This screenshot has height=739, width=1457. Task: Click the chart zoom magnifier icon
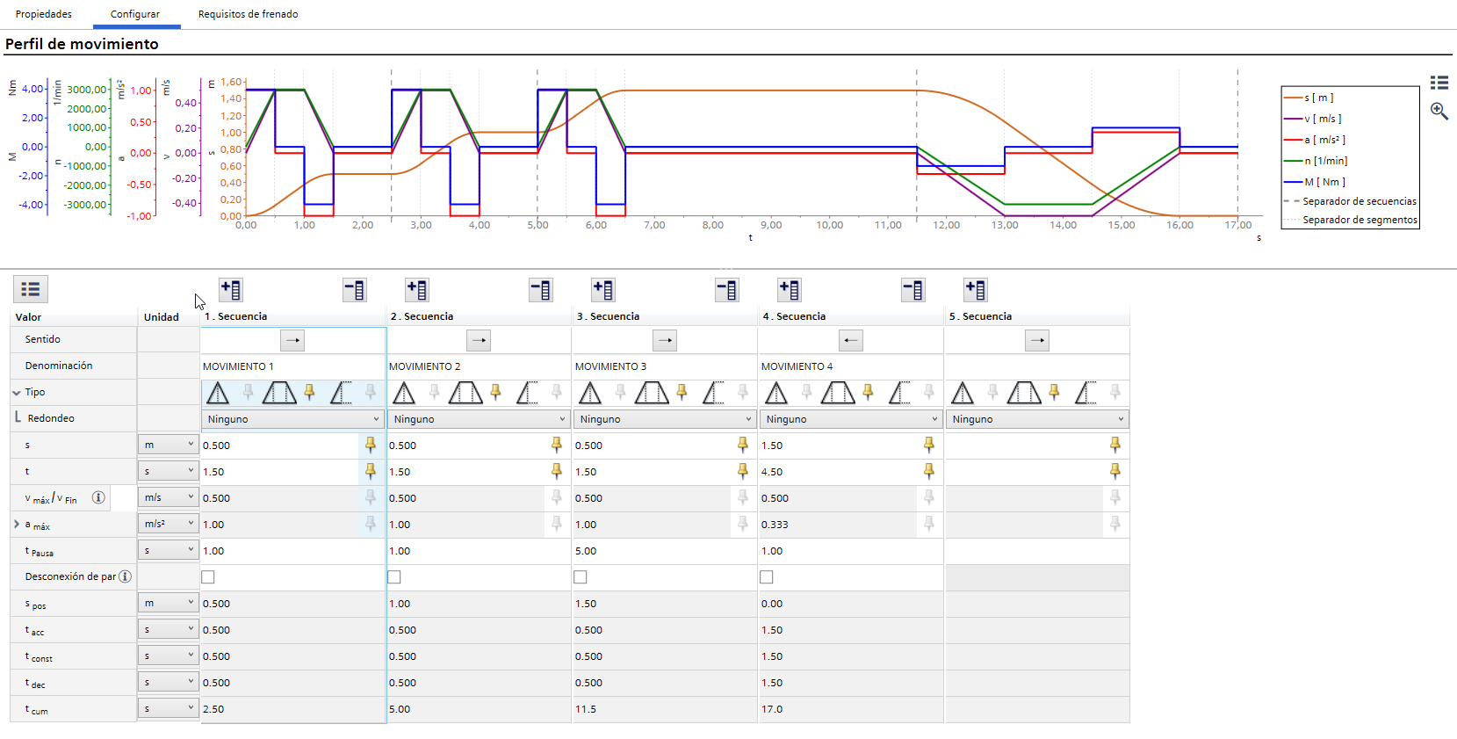(x=1439, y=111)
